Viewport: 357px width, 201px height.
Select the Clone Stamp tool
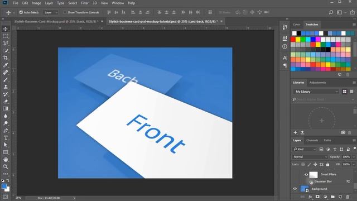click(x=6, y=87)
